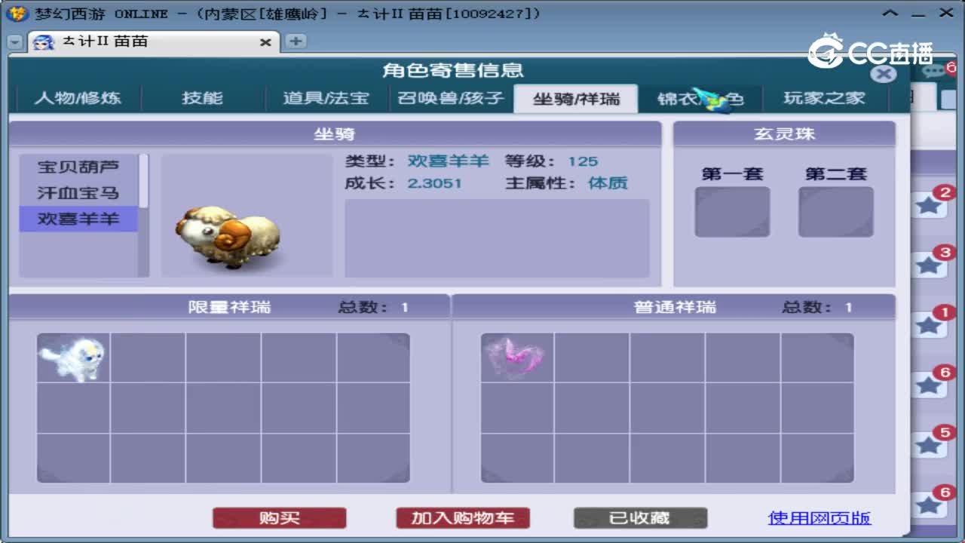Click the 普通祥瑞 section header
The height and width of the screenshot is (543, 965).
coord(675,307)
